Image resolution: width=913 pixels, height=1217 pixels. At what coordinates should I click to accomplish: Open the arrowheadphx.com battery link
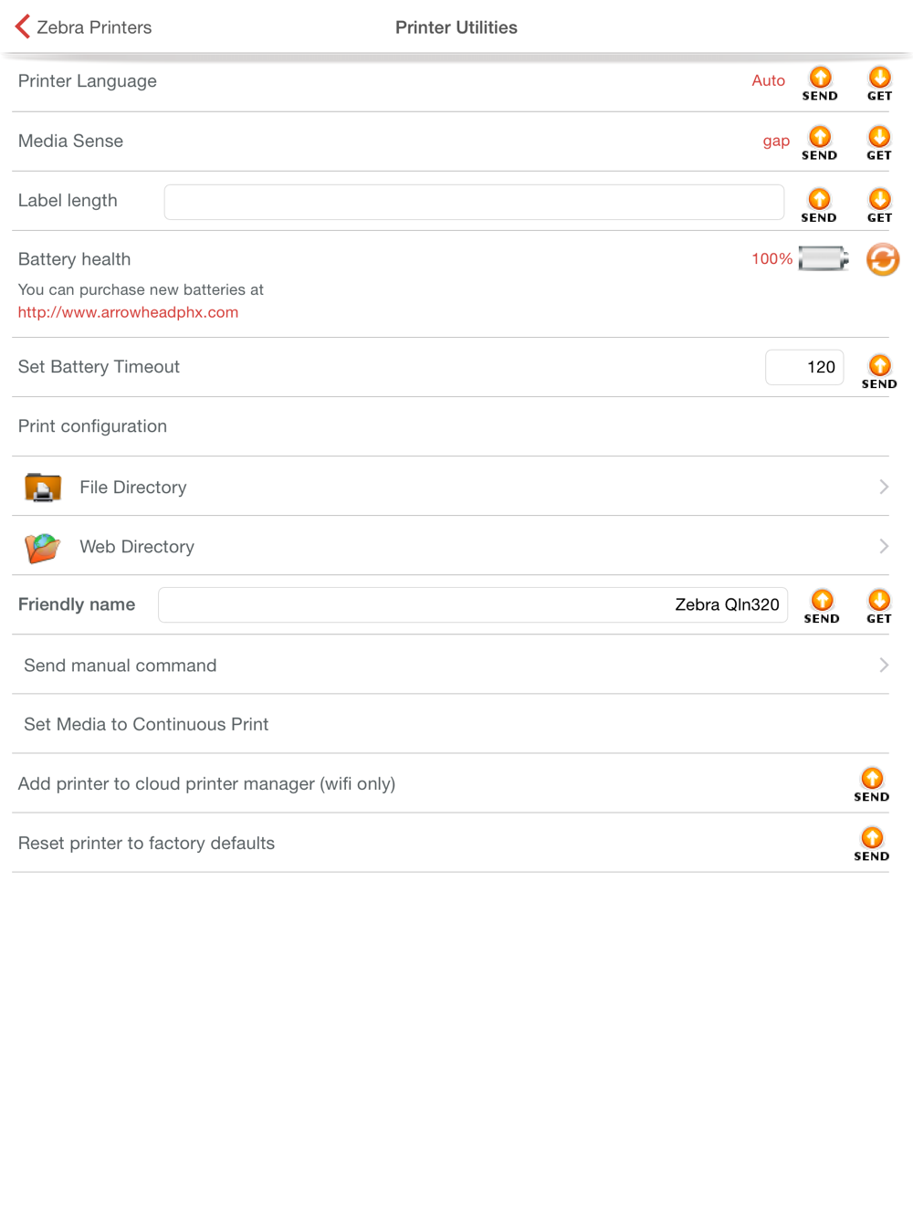[128, 312]
